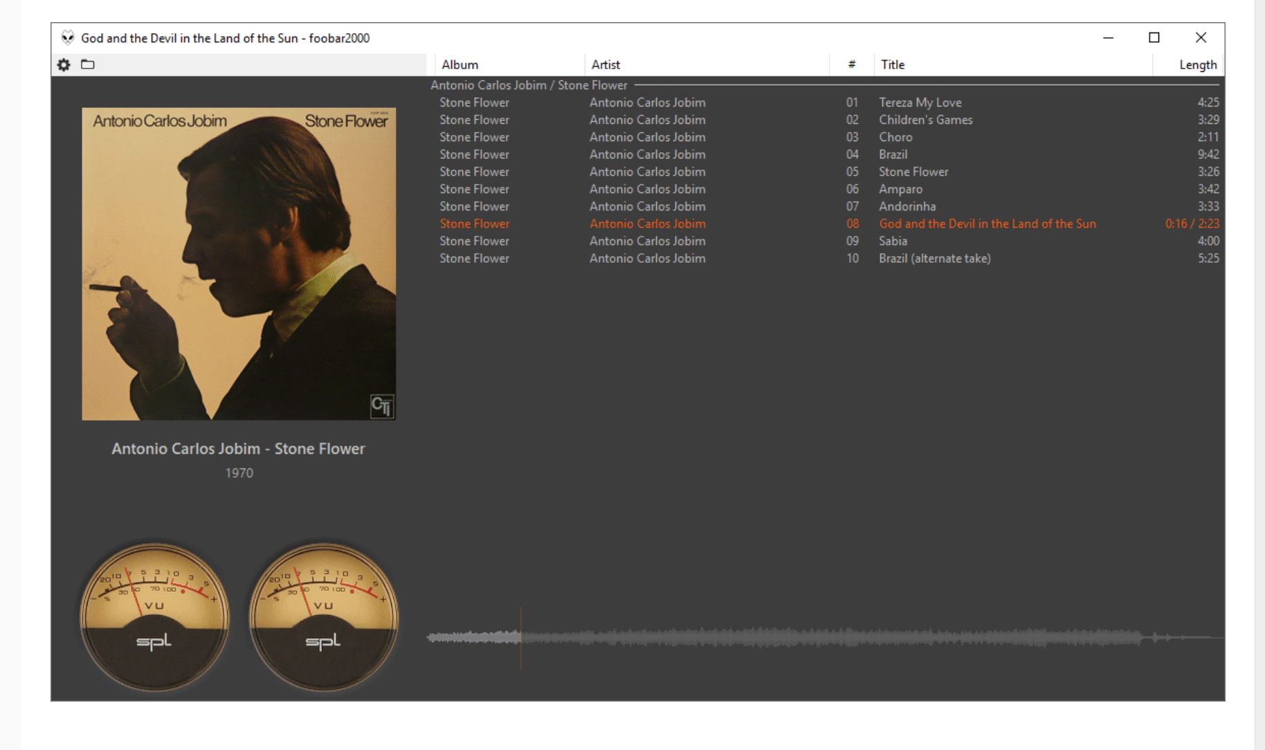Select playing track God and the Devil

pos(826,223)
